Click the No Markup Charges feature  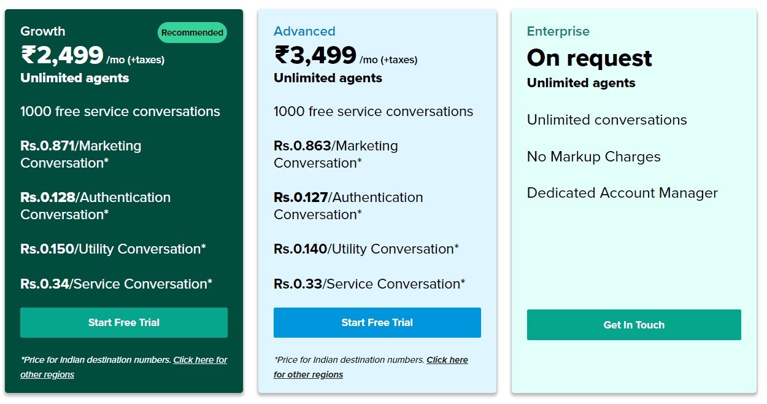pyautogui.click(x=593, y=157)
